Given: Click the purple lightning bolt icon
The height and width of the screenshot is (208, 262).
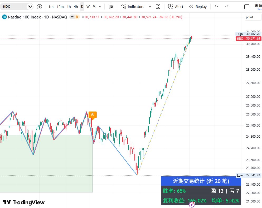Looking at the screenshot, I should (192, 205).
